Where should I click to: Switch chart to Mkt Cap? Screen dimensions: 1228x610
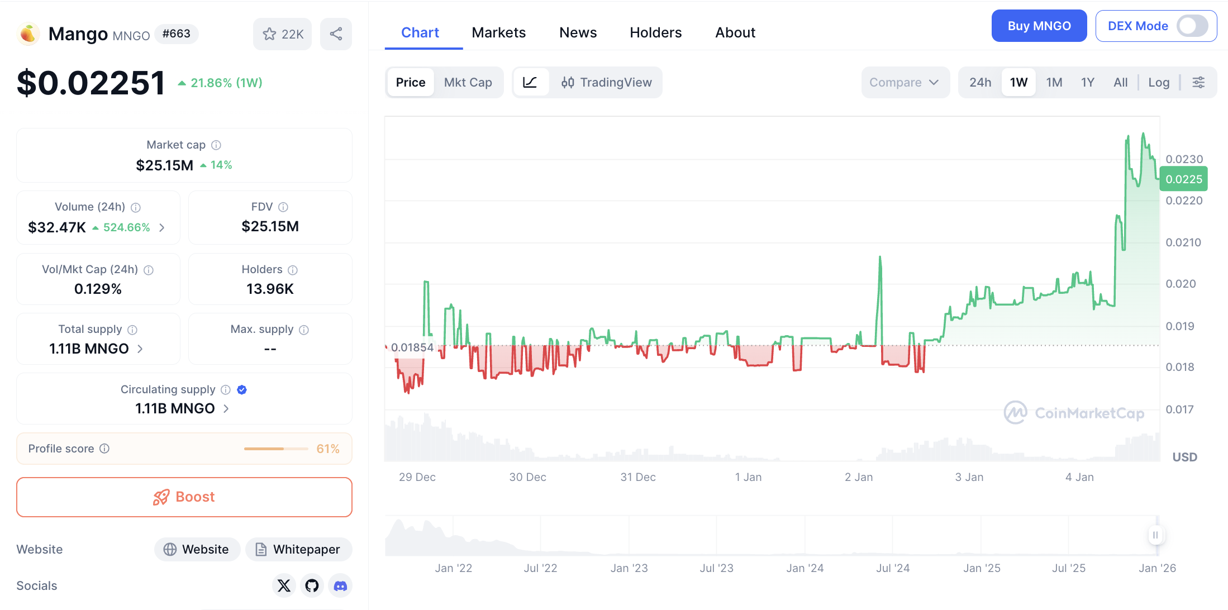pyautogui.click(x=468, y=83)
